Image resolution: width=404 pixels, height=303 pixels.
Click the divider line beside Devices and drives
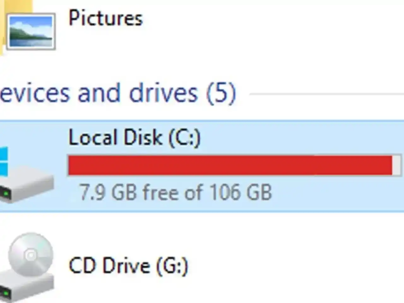tap(325, 94)
